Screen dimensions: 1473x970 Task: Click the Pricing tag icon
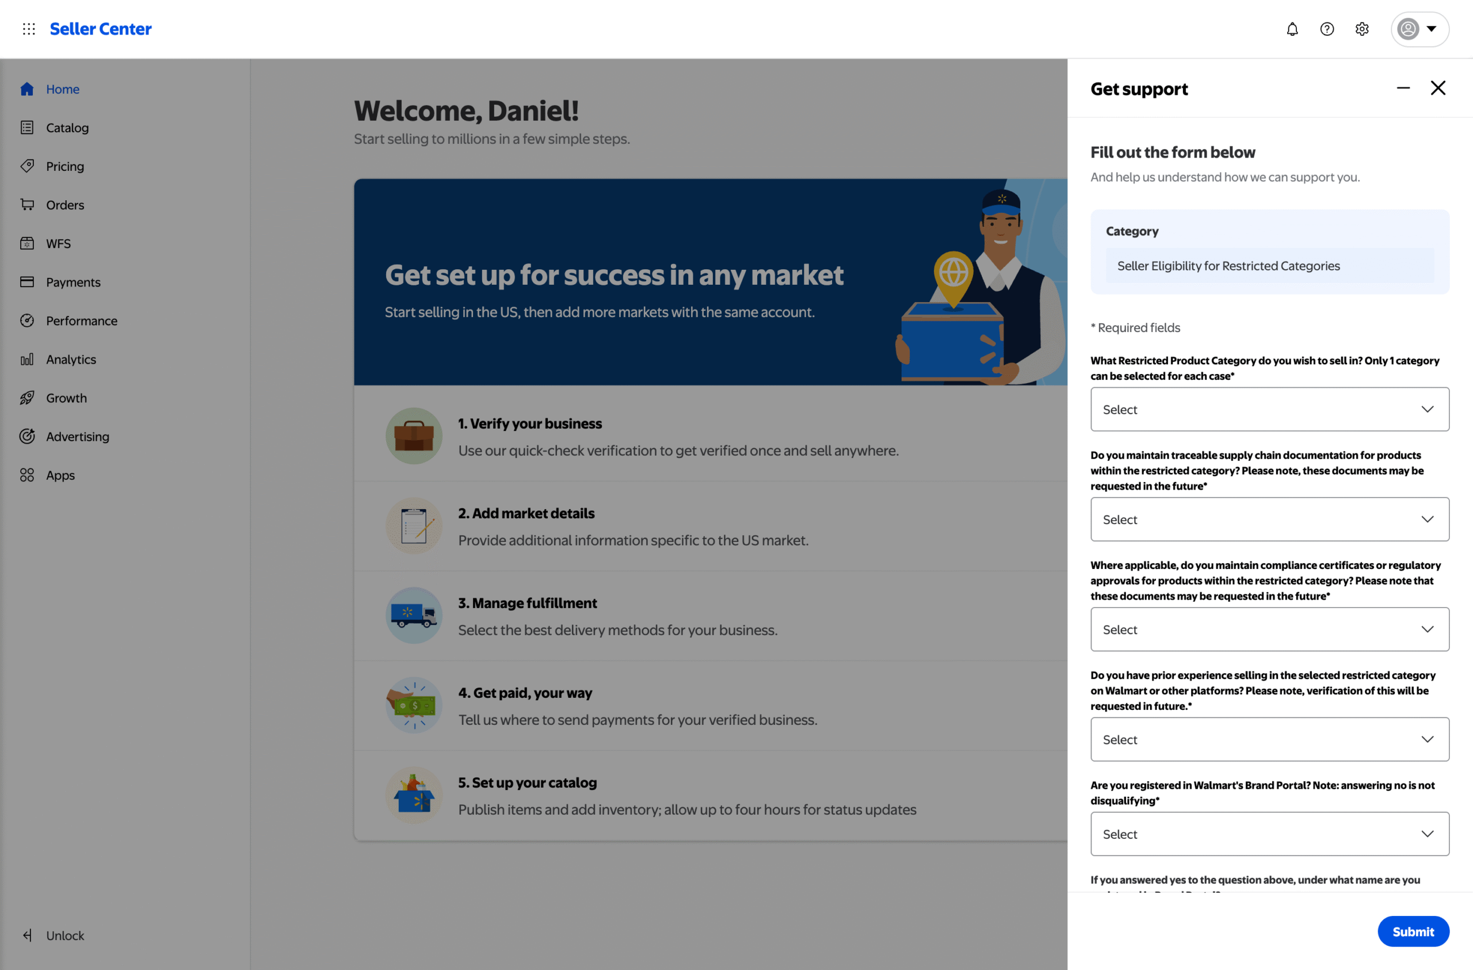(26, 166)
